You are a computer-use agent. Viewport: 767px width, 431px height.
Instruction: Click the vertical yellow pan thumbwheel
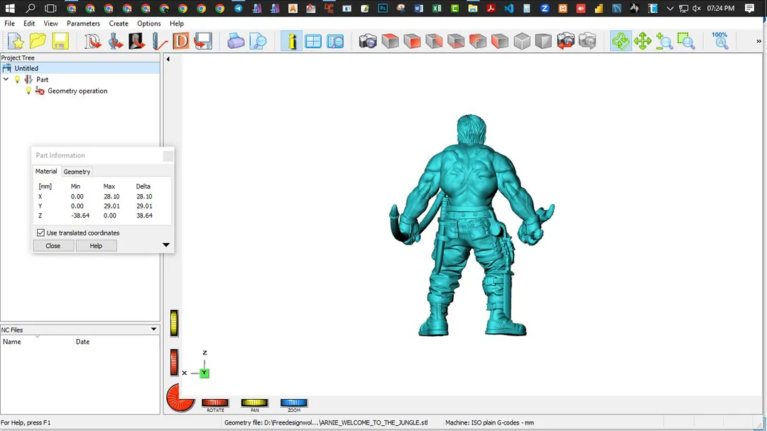[x=174, y=323]
